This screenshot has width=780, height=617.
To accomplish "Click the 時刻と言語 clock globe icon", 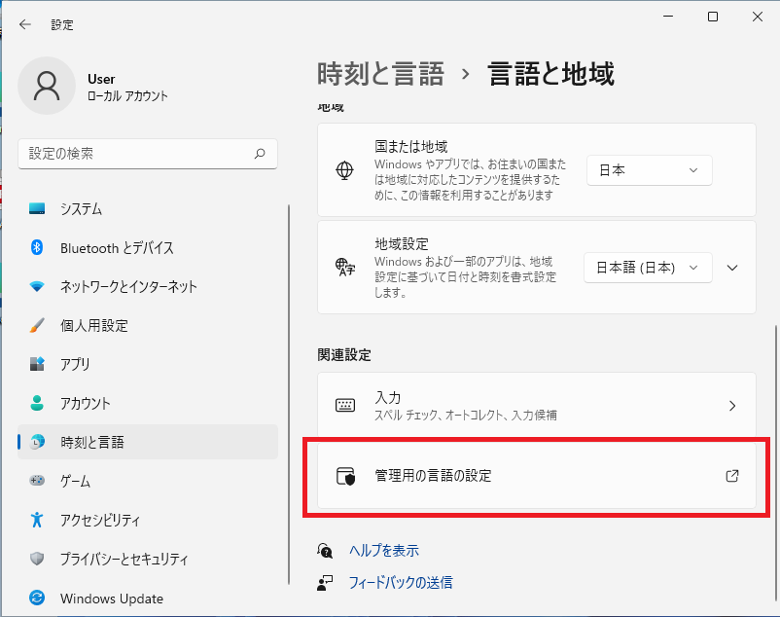I will [x=37, y=442].
